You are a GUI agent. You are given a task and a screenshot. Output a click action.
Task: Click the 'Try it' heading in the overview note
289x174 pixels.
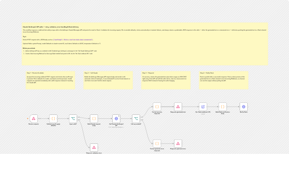[x=25, y=37]
